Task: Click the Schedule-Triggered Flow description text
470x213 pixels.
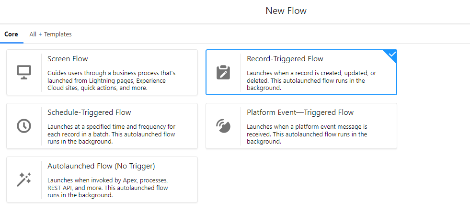Action: 112,134
